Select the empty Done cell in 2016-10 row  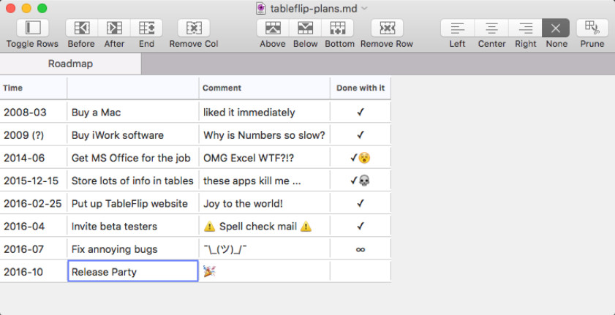(x=361, y=271)
